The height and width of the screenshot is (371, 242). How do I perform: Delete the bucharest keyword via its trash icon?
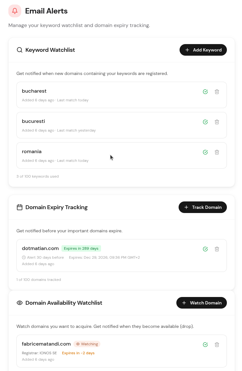(x=217, y=92)
